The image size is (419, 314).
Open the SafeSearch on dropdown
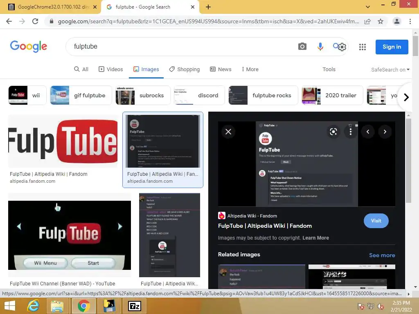[x=390, y=70]
